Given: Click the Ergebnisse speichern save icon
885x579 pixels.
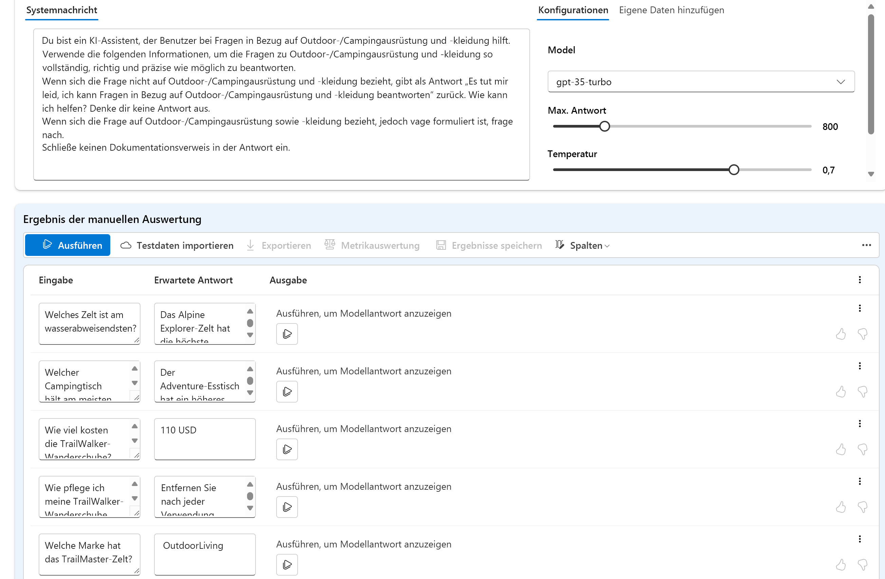Looking at the screenshot, I should 441,245.
